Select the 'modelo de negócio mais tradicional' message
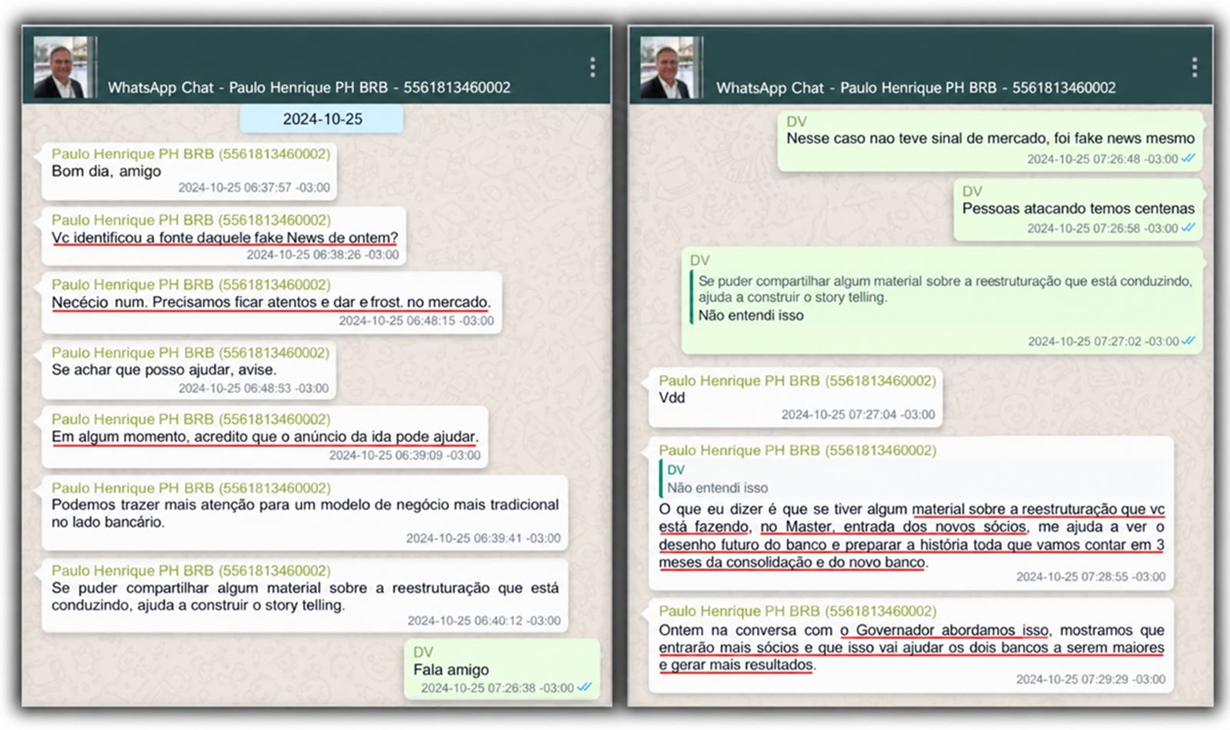Image resolution: width=1230 pixels, height=730 pixels. pos(305,513)
